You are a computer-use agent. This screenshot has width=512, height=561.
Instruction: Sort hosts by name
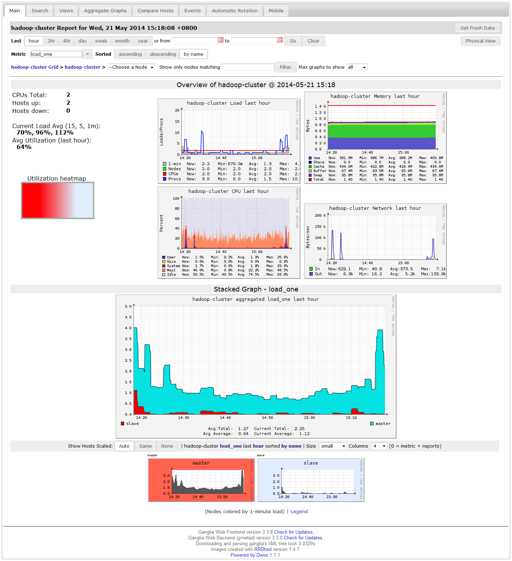[x=194, y=54]
